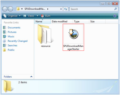The width and height of the screenshot is (120, 95).
Task: Minimize the Explorer window
Action: tap(103, 4)
